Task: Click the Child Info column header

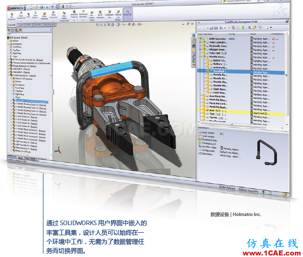Action: (x=277, y=34)
